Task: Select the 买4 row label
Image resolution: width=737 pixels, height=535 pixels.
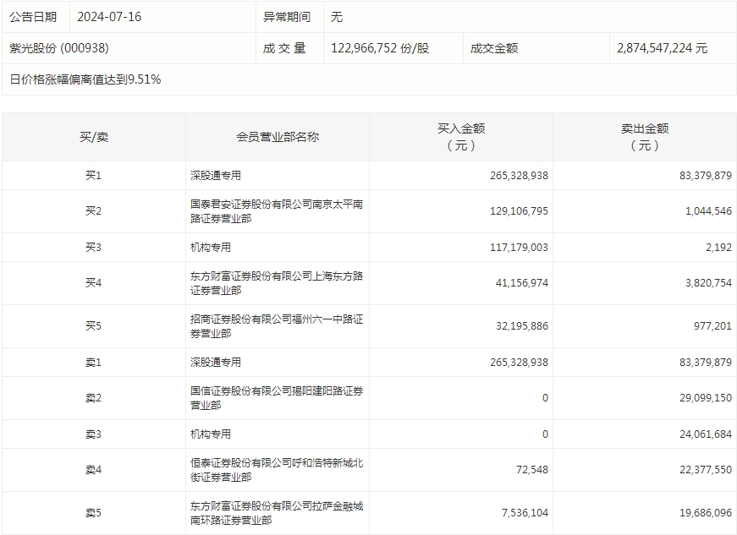Action: coord(93,283)
